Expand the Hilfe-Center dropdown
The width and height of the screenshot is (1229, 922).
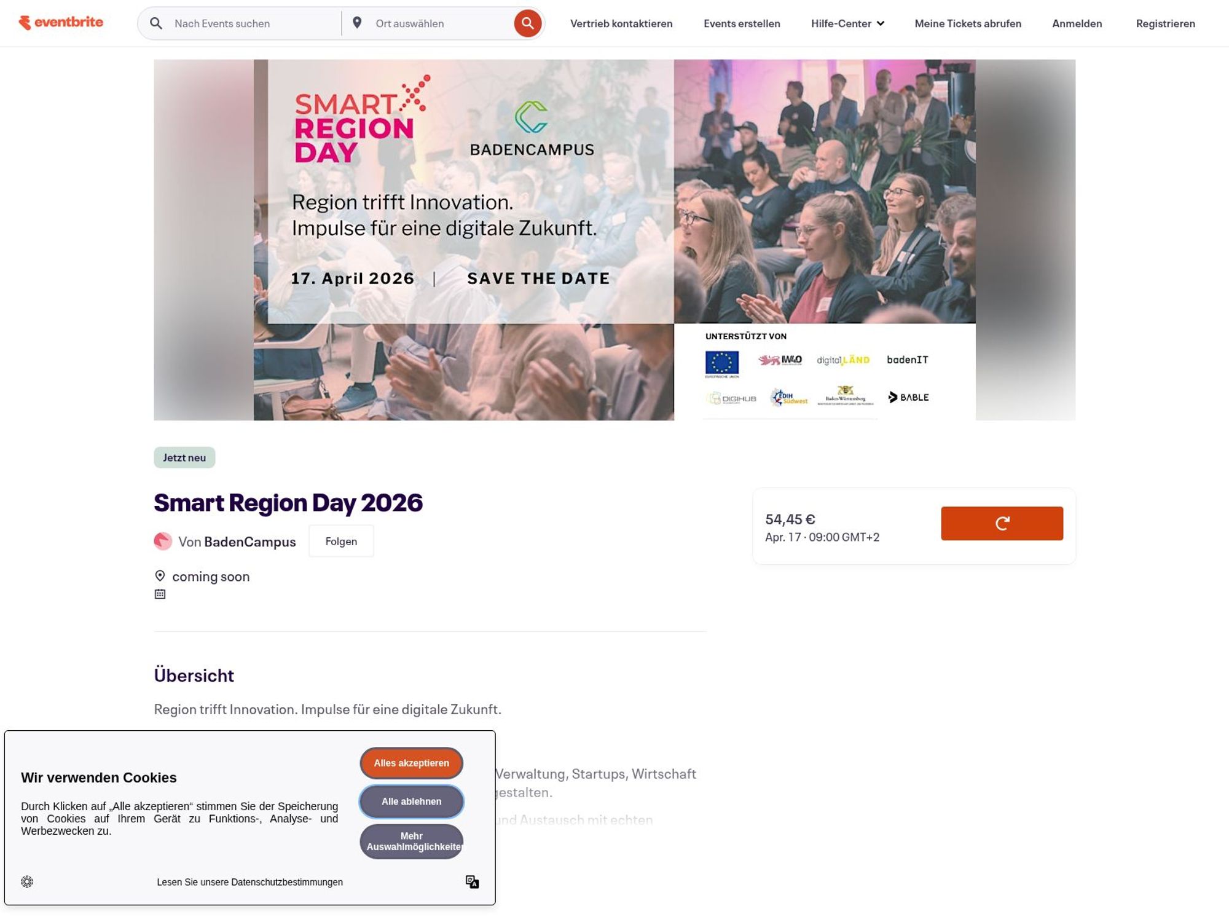click(x=847, y=23)
